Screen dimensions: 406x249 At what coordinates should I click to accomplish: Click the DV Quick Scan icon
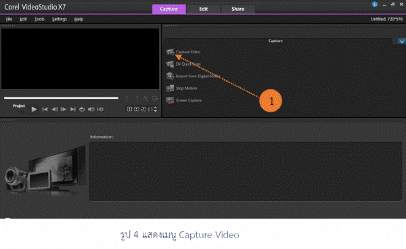click(x=170, y=64)
